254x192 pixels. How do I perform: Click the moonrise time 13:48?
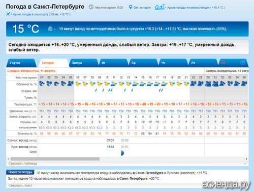[110, 147]
